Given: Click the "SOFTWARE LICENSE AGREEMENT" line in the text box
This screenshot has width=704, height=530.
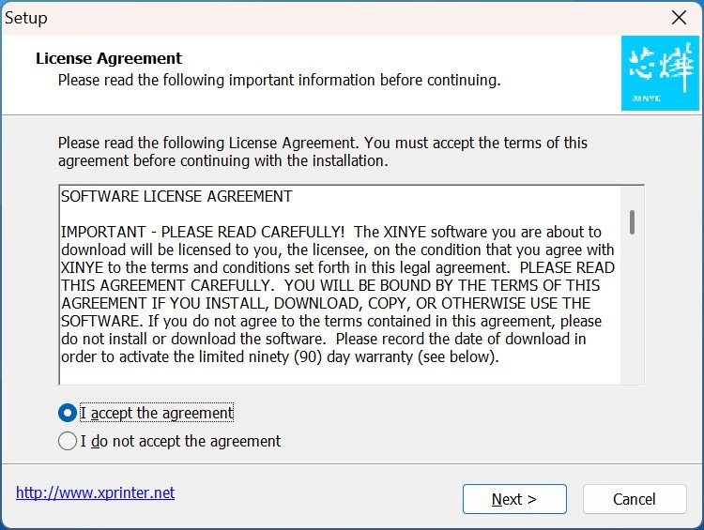Looking at the screenshot, I should 176,197.
